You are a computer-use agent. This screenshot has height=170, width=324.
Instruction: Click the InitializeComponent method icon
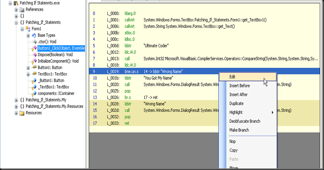coord(34,61)
